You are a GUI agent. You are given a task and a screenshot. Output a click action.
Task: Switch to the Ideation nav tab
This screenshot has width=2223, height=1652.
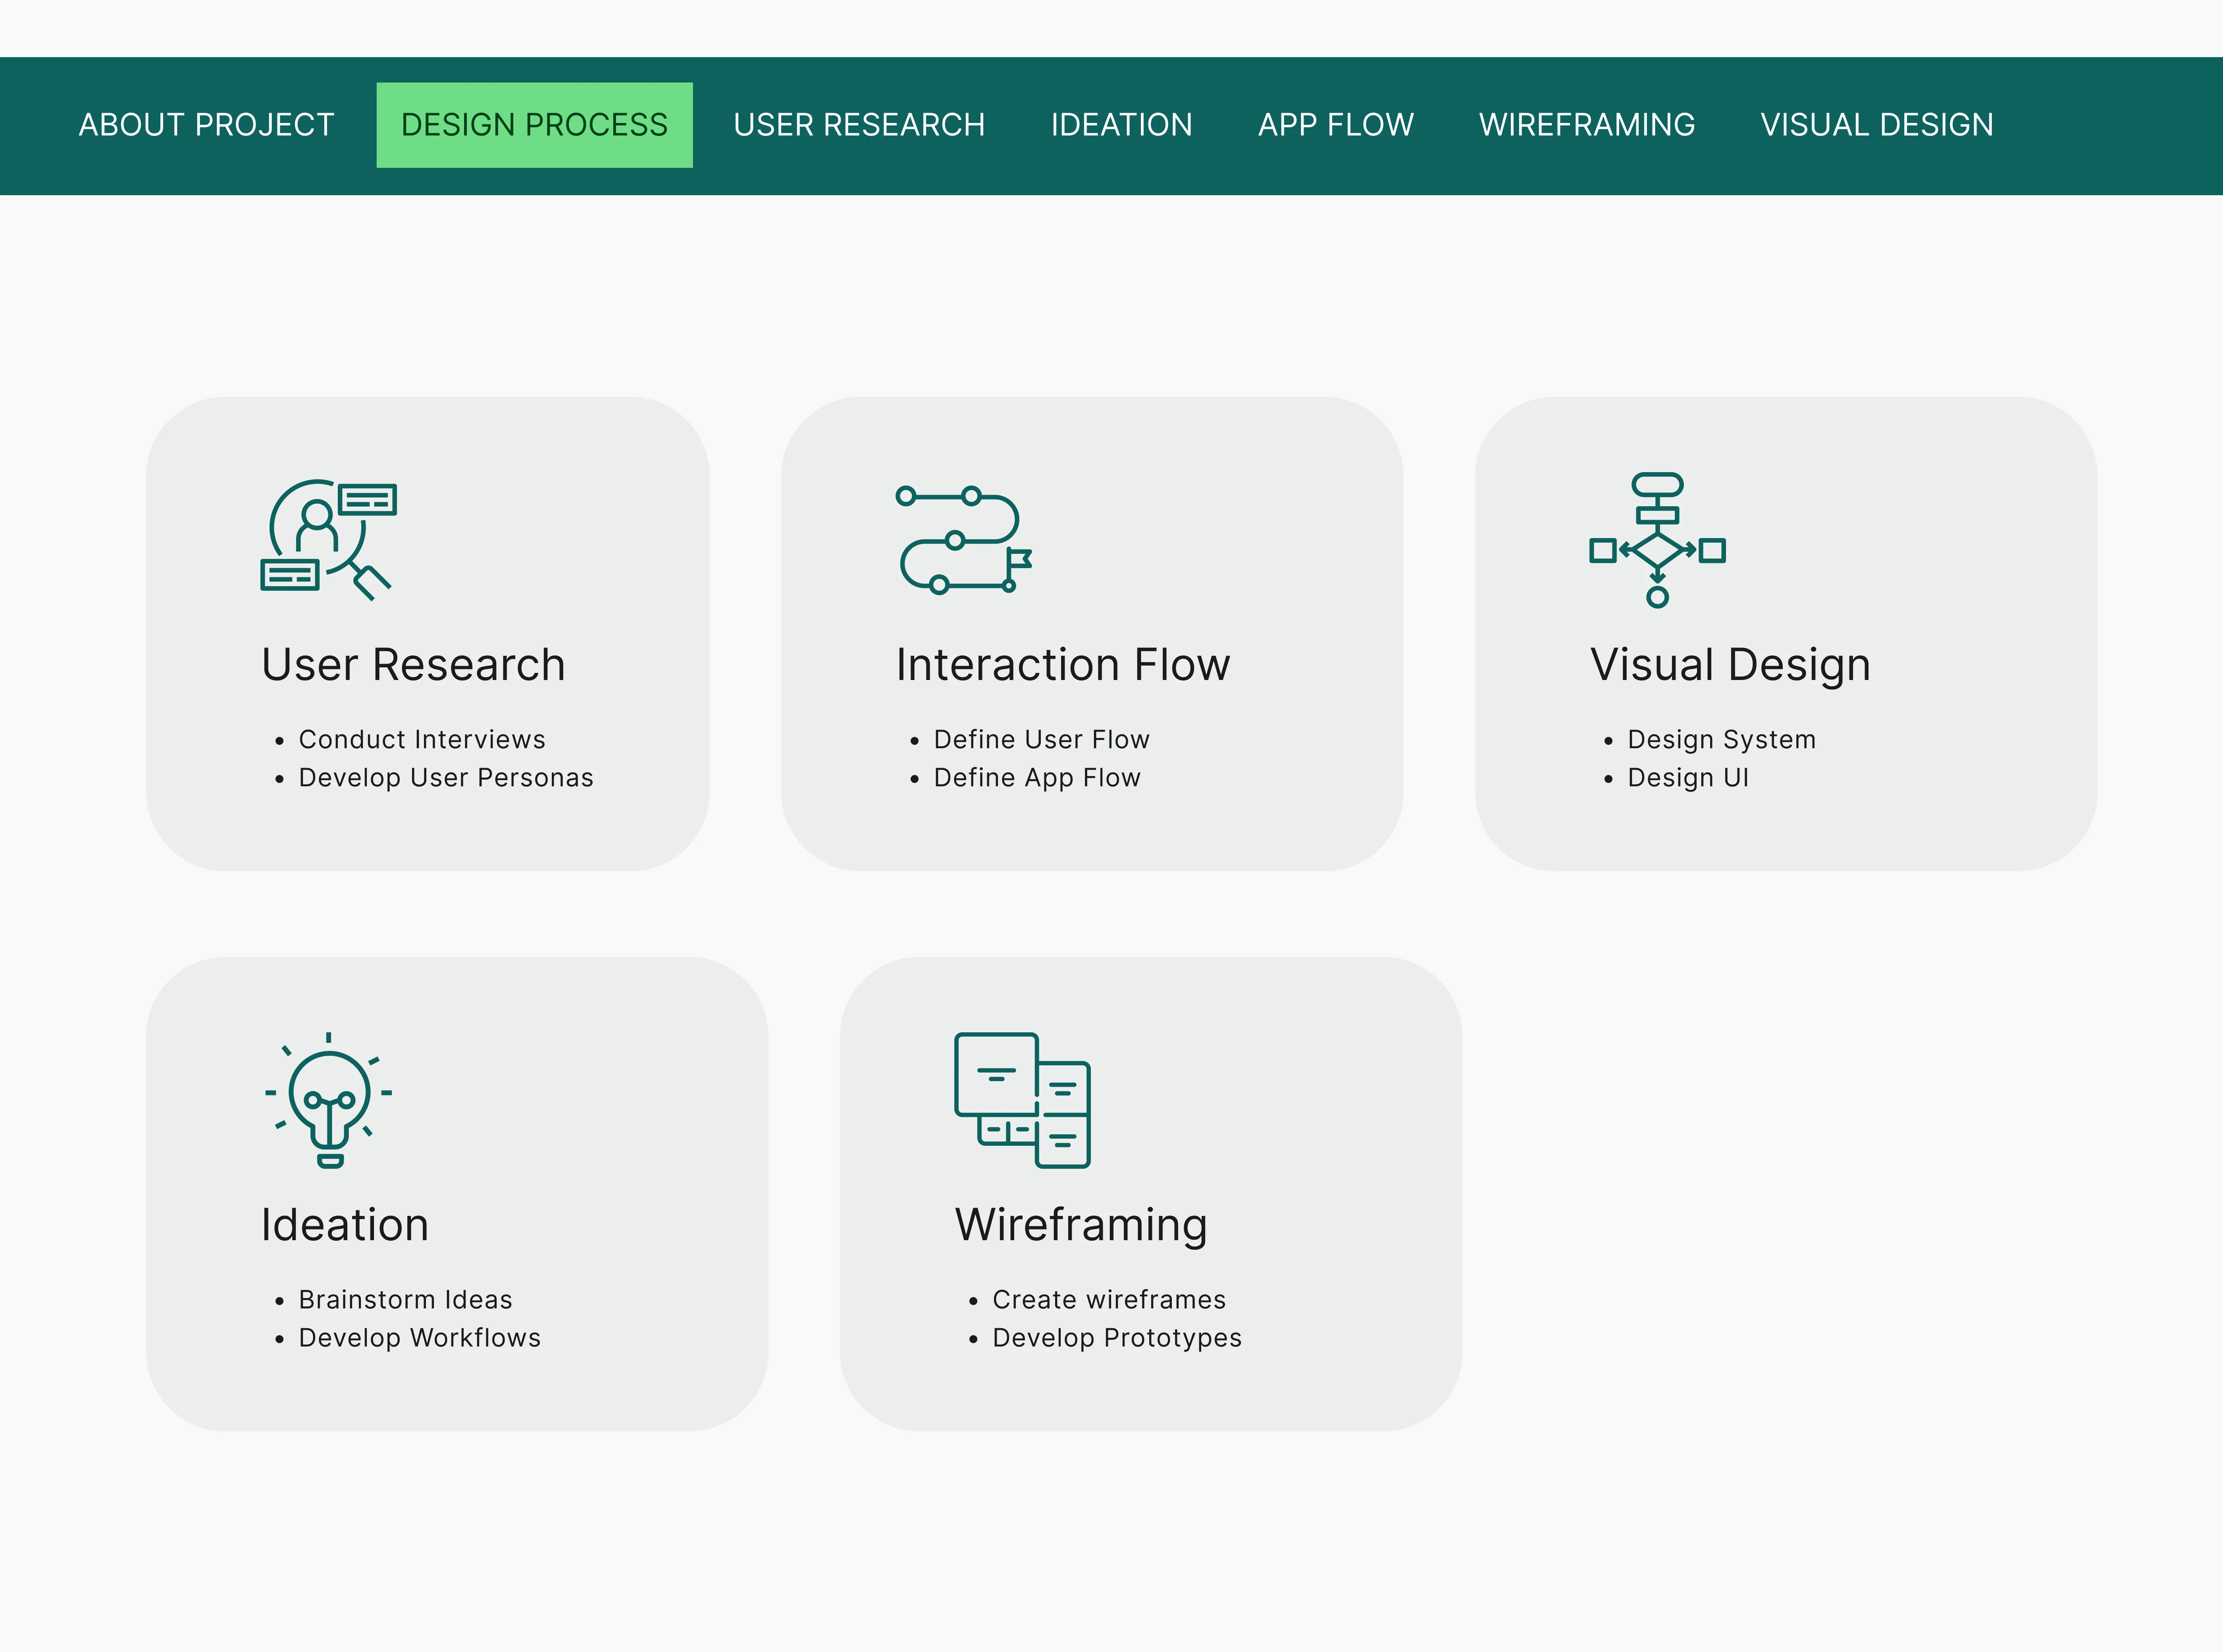(x=1121, y=125)
